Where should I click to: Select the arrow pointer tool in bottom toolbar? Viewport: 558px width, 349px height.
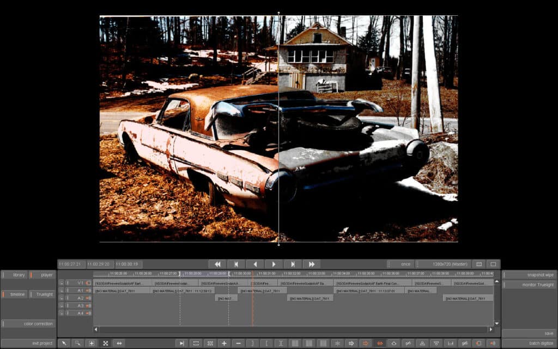pyautogui.click(x=64, y=344)
